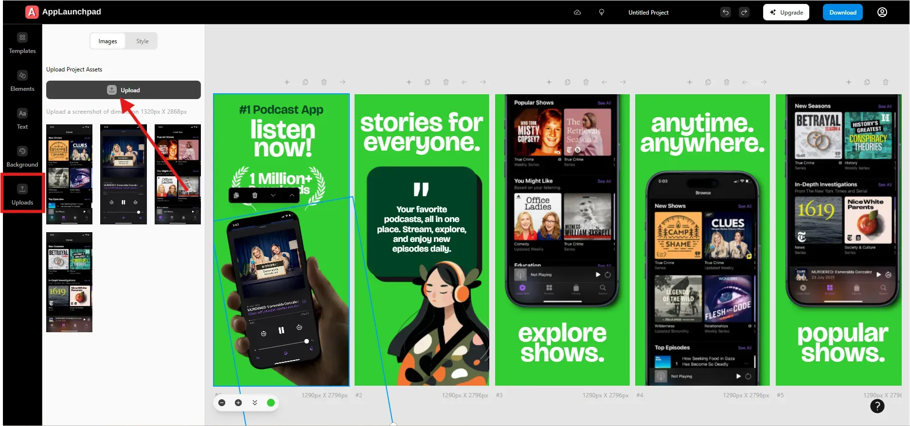Click the Upgrade button
This screenshot has height=426, width=910.
point(786,12)
